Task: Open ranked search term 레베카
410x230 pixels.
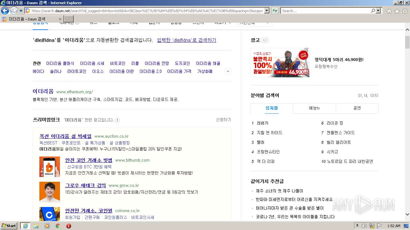Action: point(263,123)
